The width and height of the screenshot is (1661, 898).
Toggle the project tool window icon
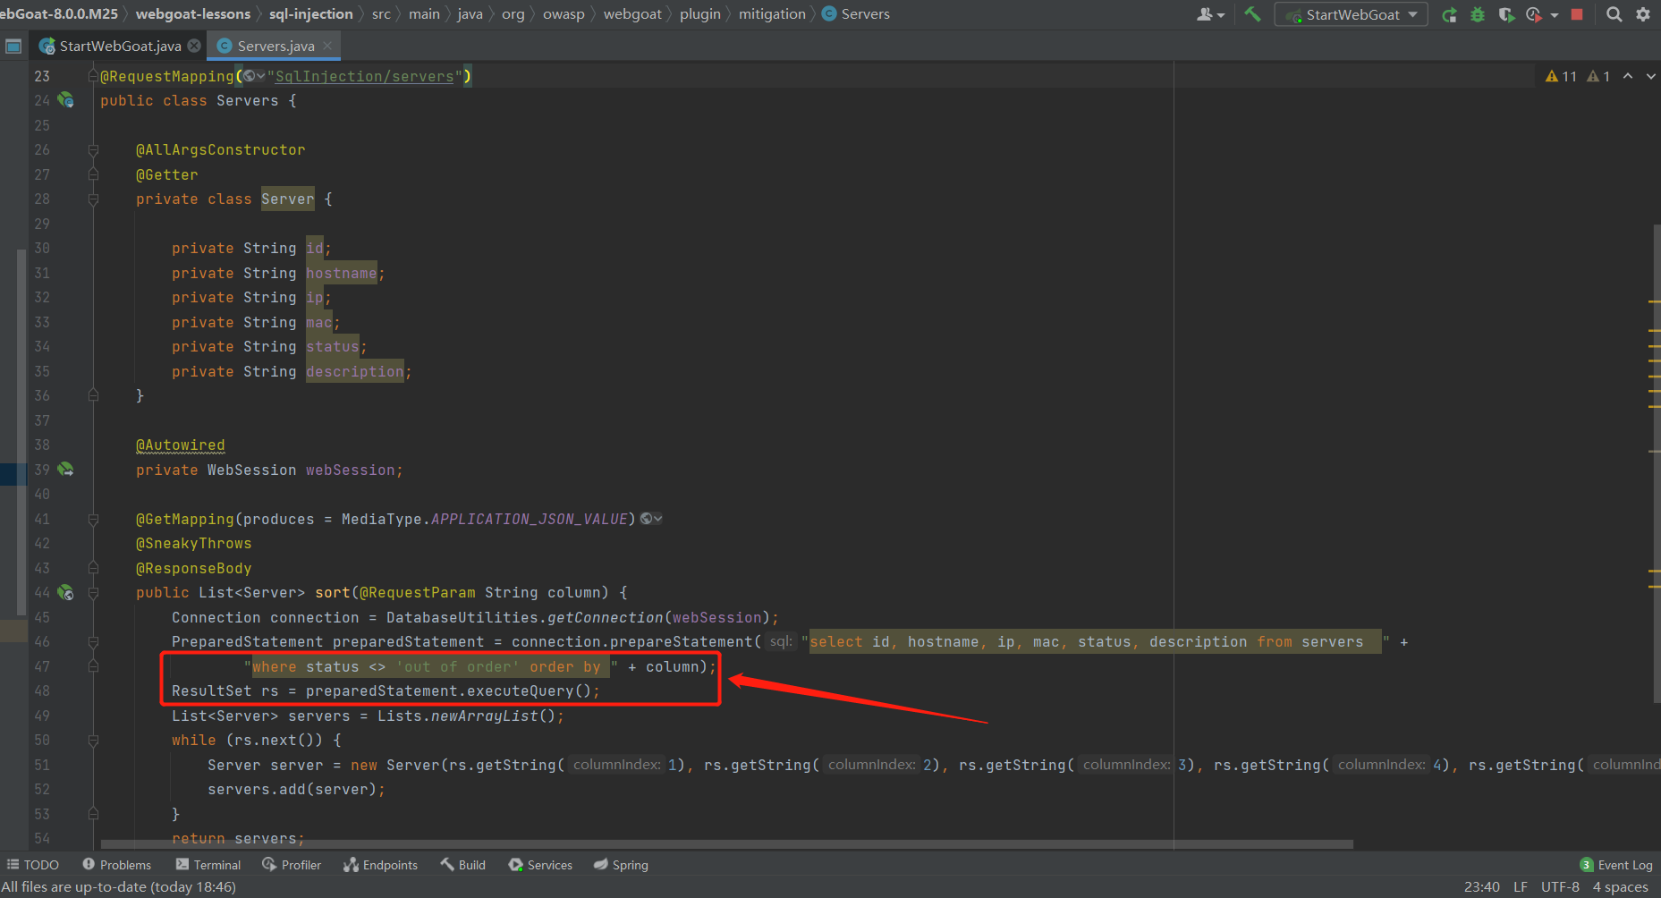point(13,46)
